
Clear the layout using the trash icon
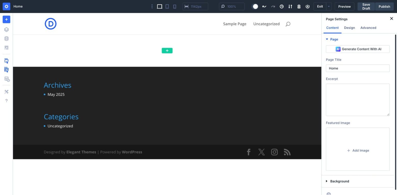coord(299,6)
